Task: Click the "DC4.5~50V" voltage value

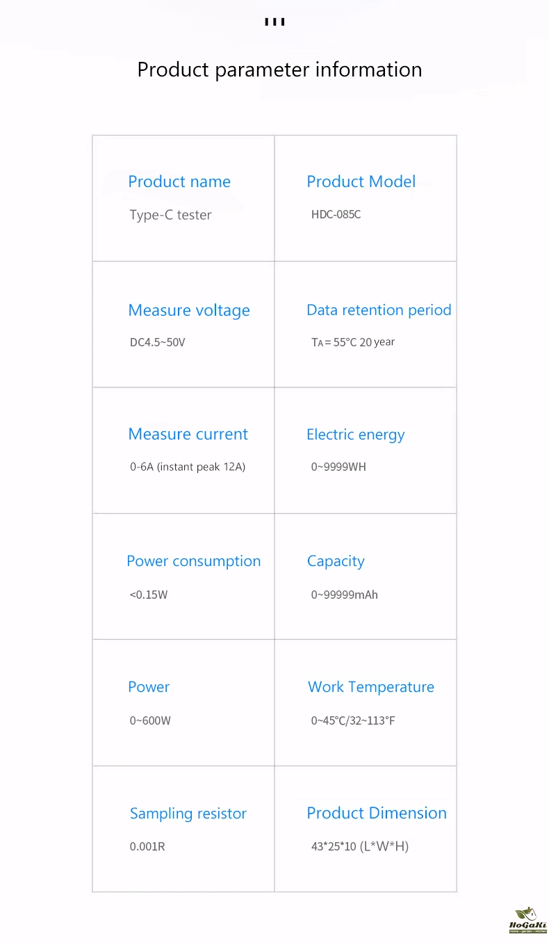Action: click(158, 342)
